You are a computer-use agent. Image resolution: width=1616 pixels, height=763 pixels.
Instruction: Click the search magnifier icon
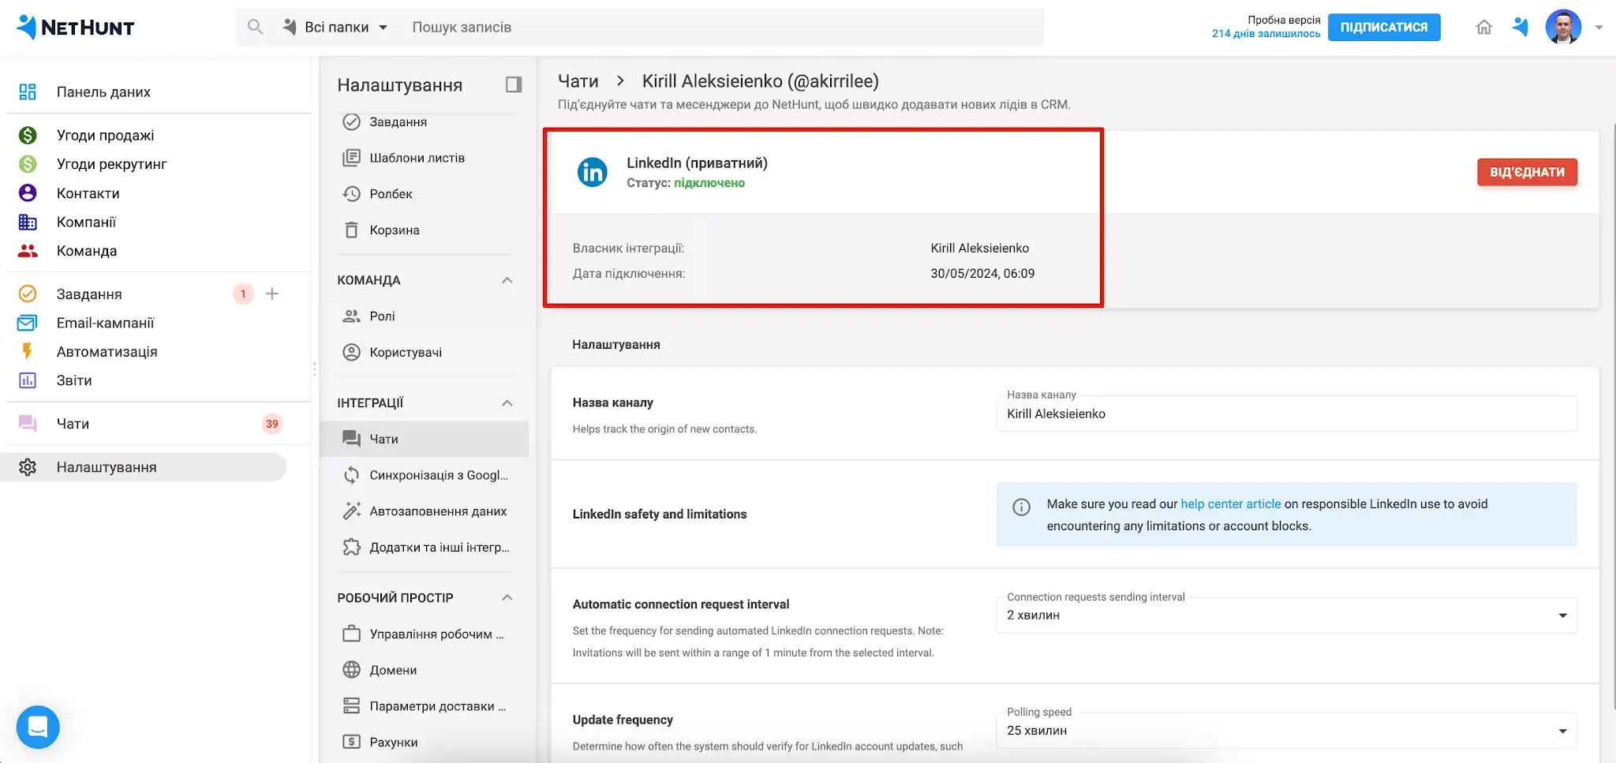(x=255, y=27)
